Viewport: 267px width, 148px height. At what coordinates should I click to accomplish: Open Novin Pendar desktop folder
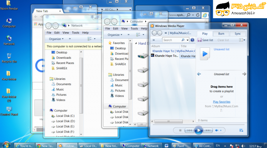9,5
